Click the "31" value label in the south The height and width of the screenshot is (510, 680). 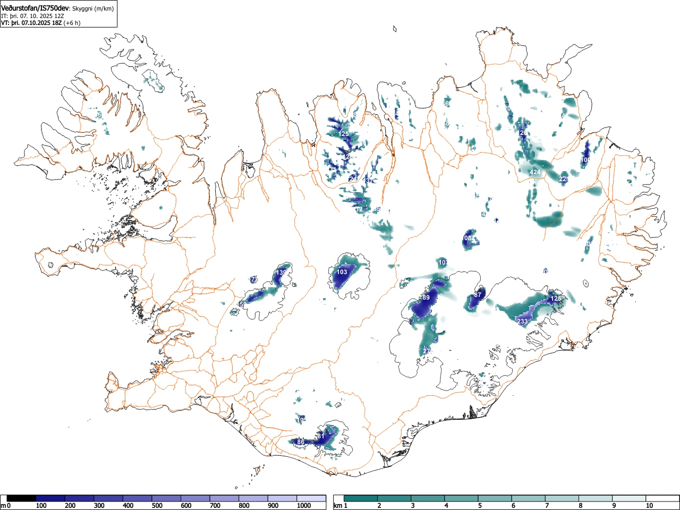(x=320, y=436)
